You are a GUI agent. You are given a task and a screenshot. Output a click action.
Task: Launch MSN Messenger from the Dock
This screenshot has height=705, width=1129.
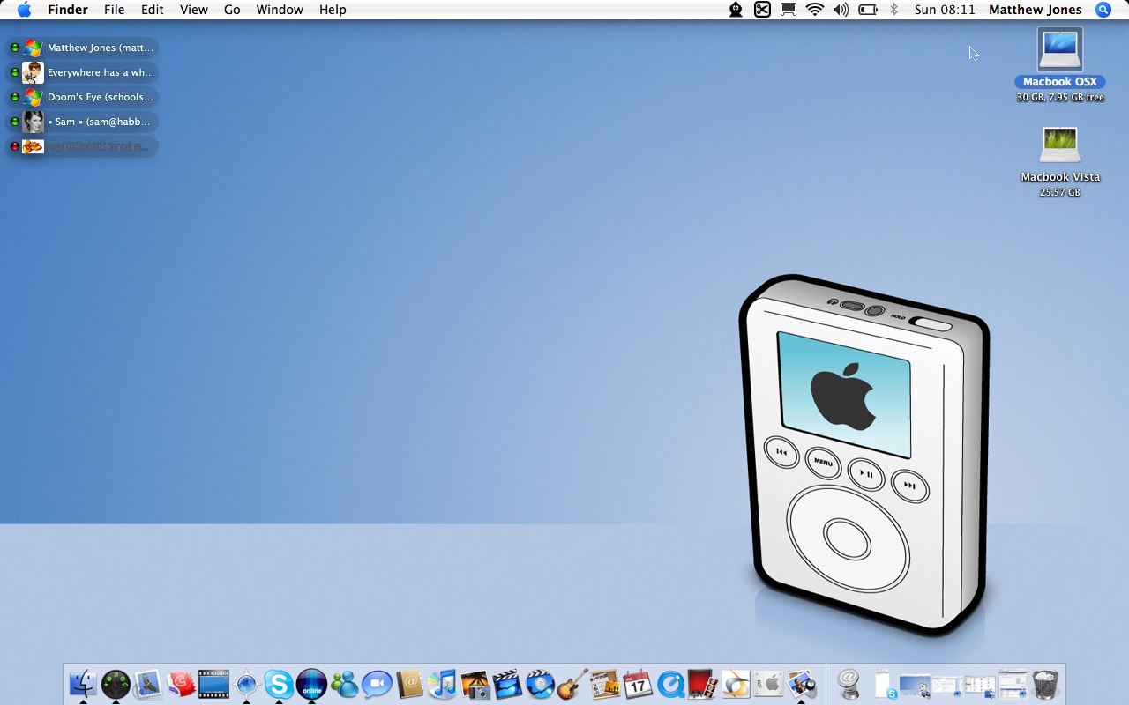(344, 684)
